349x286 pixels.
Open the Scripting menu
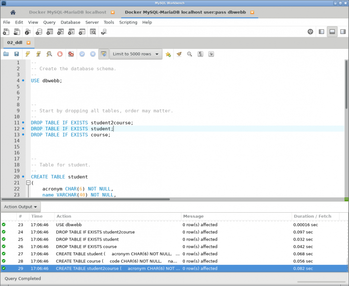[128, 22]
